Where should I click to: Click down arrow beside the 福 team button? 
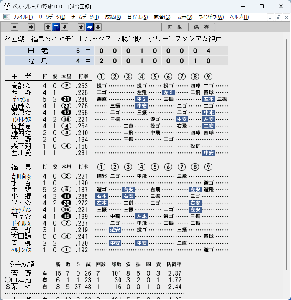(98, 27)
